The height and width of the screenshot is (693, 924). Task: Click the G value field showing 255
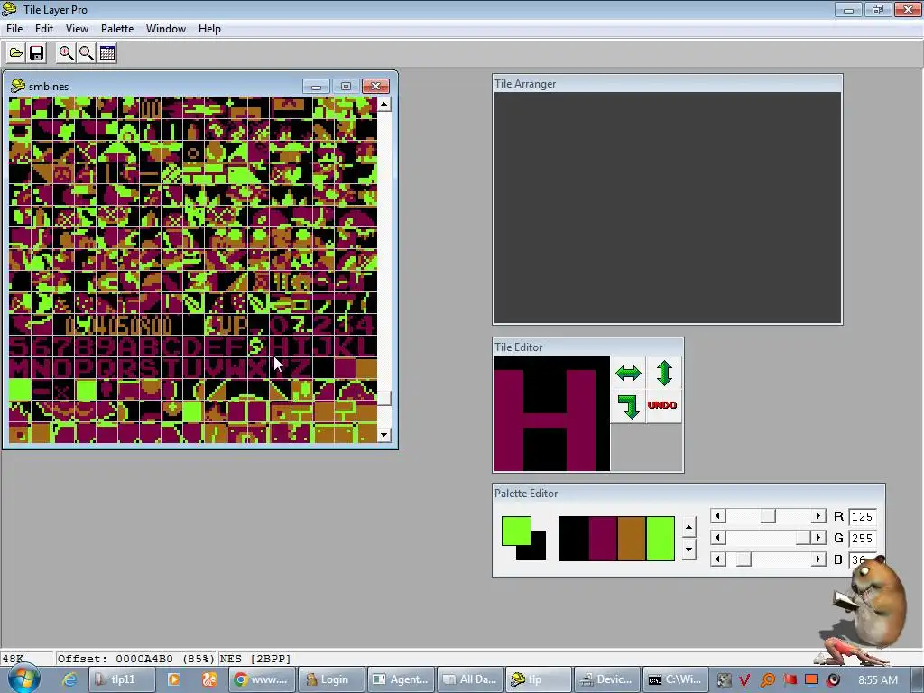(x=862, y=538)
